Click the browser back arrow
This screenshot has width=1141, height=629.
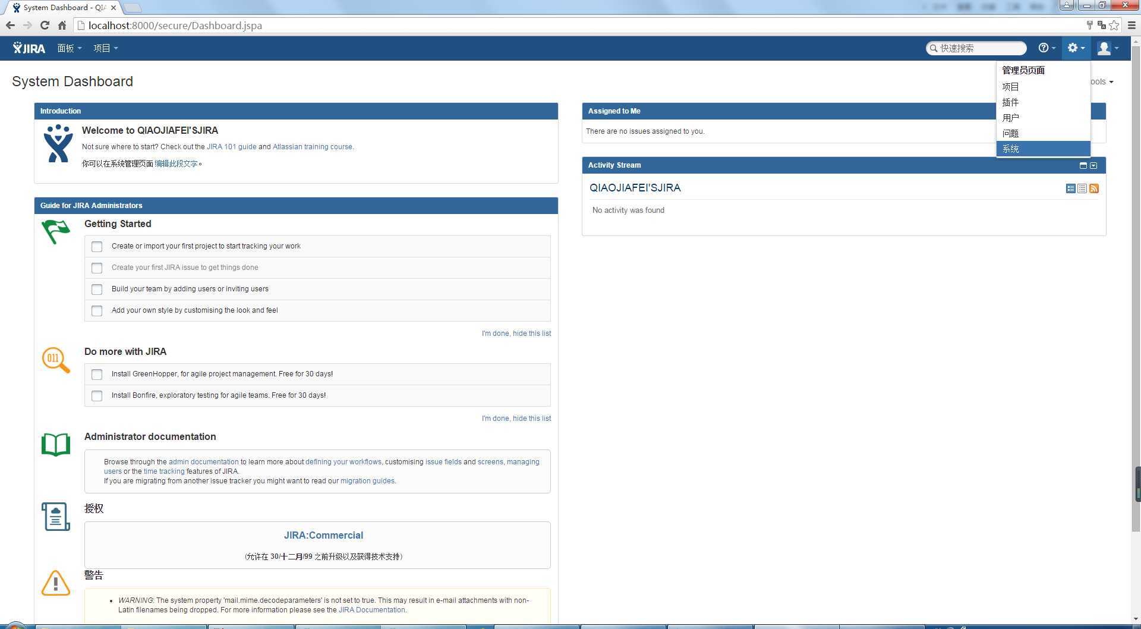coord(10,26)
